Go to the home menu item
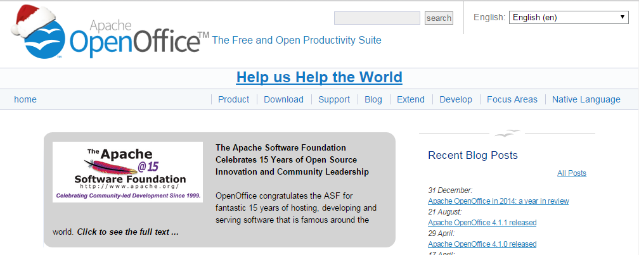Screen dimensions: 639x255 coord(25,99)
